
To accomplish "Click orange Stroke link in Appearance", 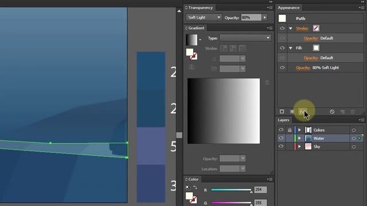I will (x=302, y=29).
